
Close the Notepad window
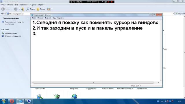[159, 15]
